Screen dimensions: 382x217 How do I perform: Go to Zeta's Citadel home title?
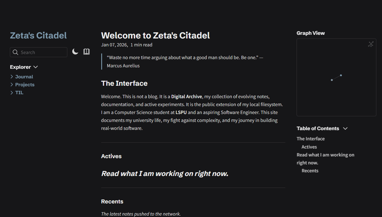(38, 36)
